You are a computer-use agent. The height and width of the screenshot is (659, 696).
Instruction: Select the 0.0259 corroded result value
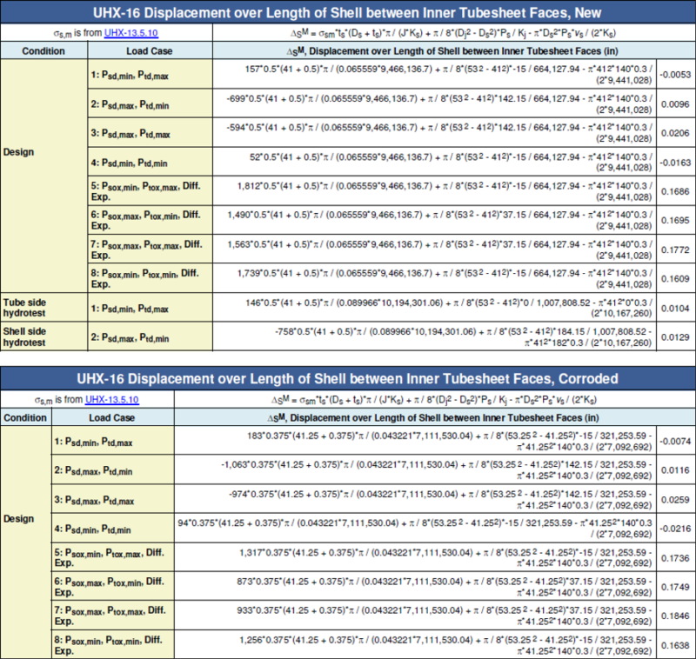(x=676, y=500)
